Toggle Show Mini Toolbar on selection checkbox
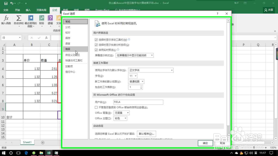 pos(96,40)
